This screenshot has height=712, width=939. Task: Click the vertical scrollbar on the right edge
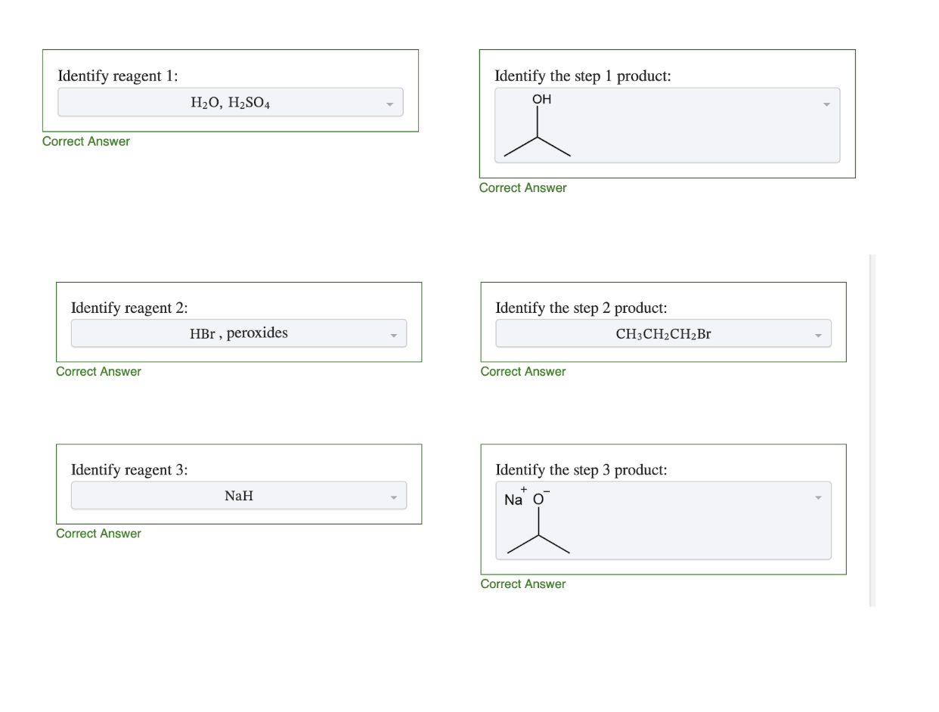pyautogui.click(x=872, y=429)
